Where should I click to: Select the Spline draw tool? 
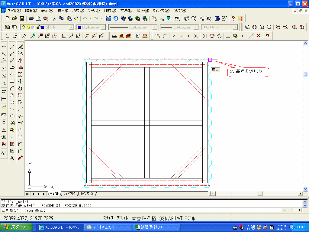pos(12,109)
